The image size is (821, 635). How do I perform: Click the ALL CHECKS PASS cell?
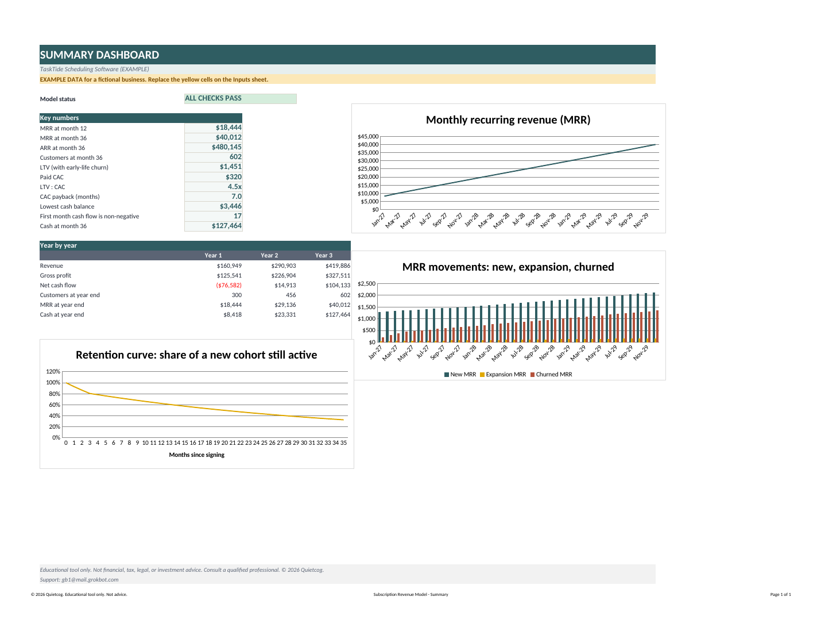(x=241, y=99)
